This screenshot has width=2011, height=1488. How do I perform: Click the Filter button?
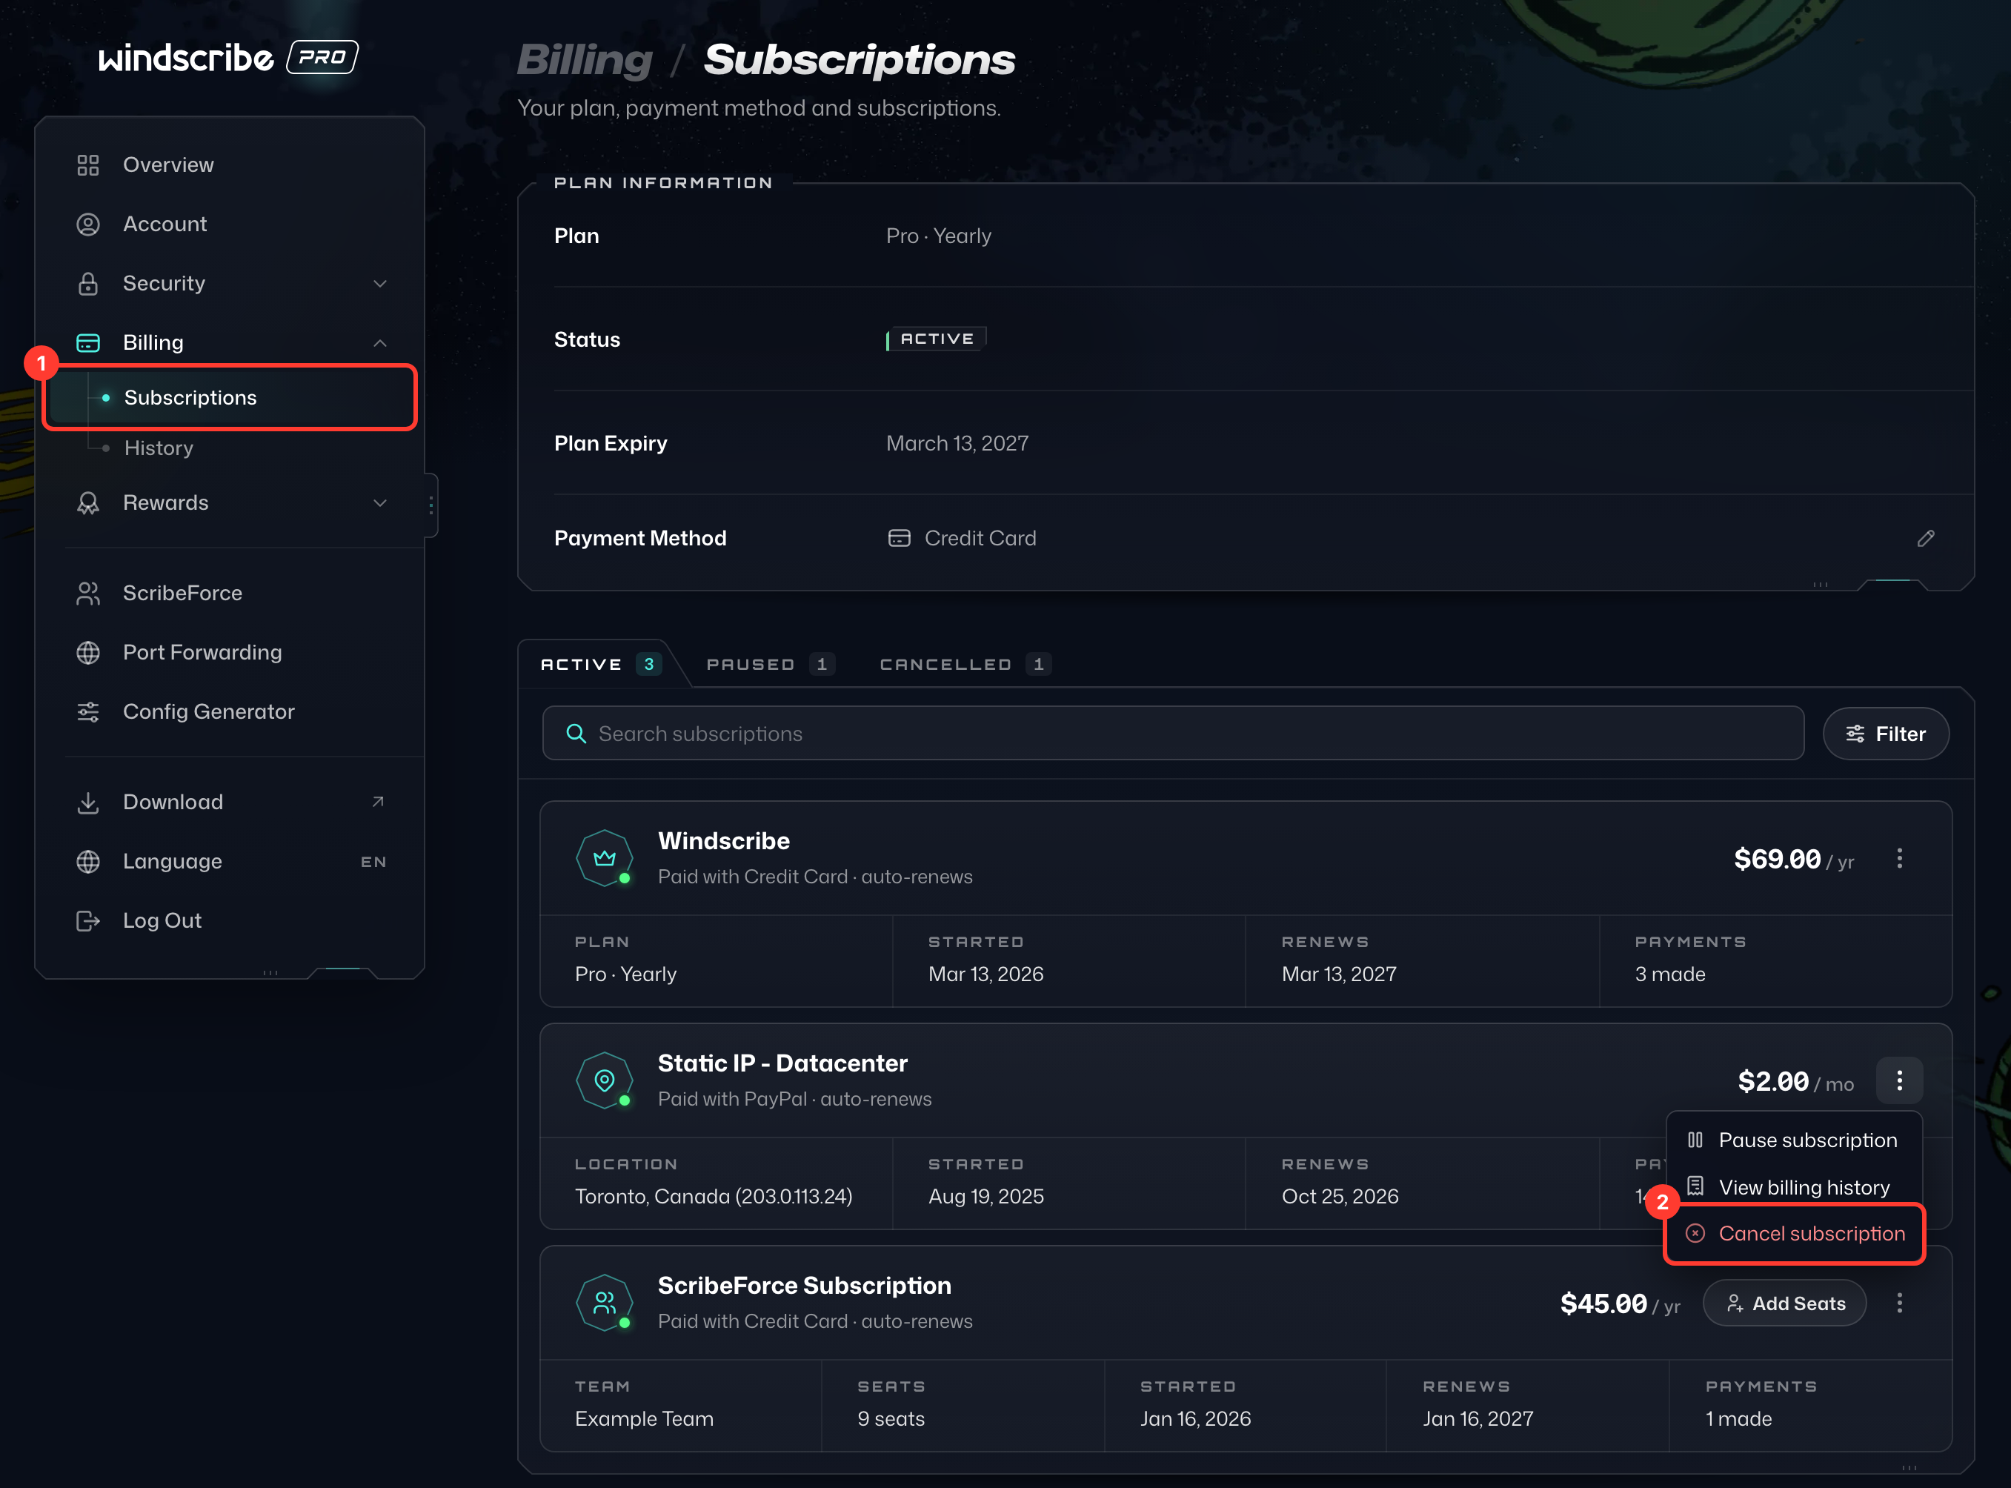(1886, 734)
